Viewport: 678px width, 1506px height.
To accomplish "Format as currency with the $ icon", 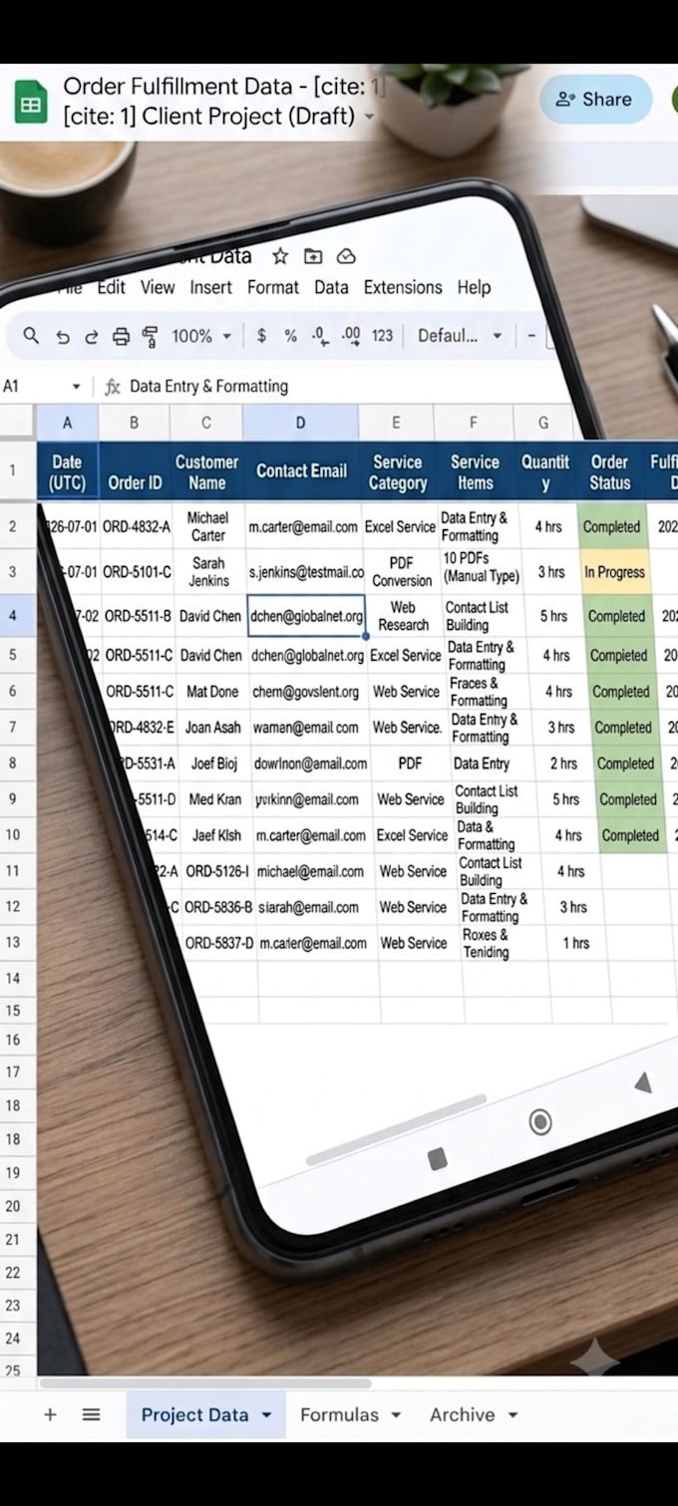I will pos(261,336).
